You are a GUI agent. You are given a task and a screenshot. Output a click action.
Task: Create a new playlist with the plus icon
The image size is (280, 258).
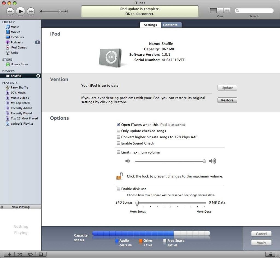(9, 254)
